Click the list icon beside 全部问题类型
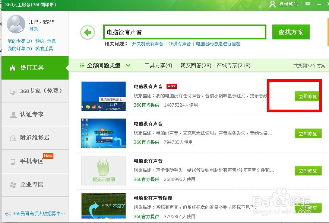The width and height of the screenshot is (329, 223). [82, 65]
